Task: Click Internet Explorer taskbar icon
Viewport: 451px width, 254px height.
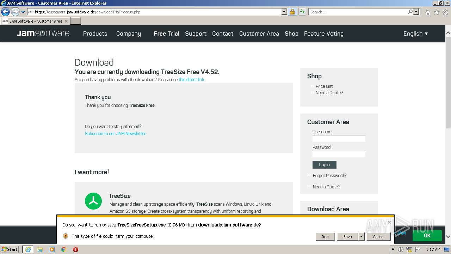Action: point(28,249)
